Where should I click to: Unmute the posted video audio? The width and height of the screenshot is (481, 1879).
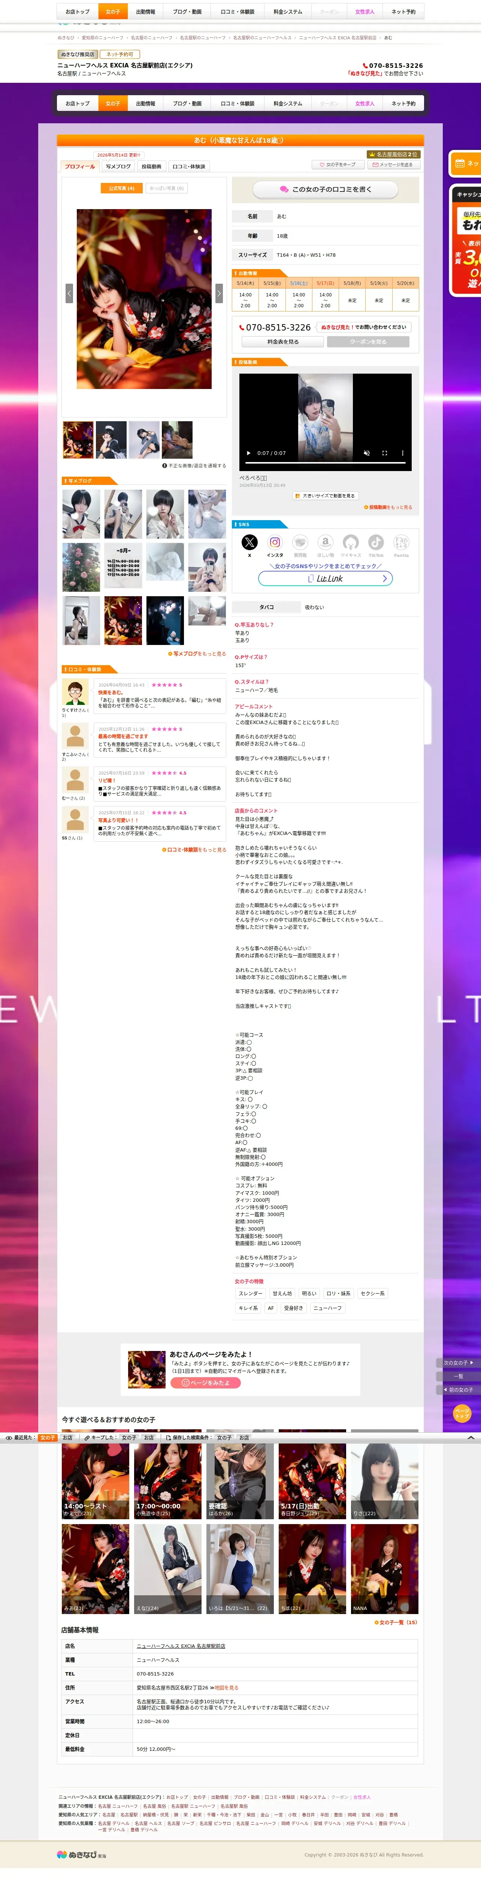tap(367, 453)
